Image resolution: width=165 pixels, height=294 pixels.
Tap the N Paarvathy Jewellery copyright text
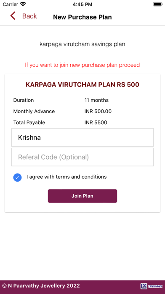41,286
